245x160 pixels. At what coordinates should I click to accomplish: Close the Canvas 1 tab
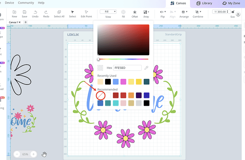pos(20,22)
